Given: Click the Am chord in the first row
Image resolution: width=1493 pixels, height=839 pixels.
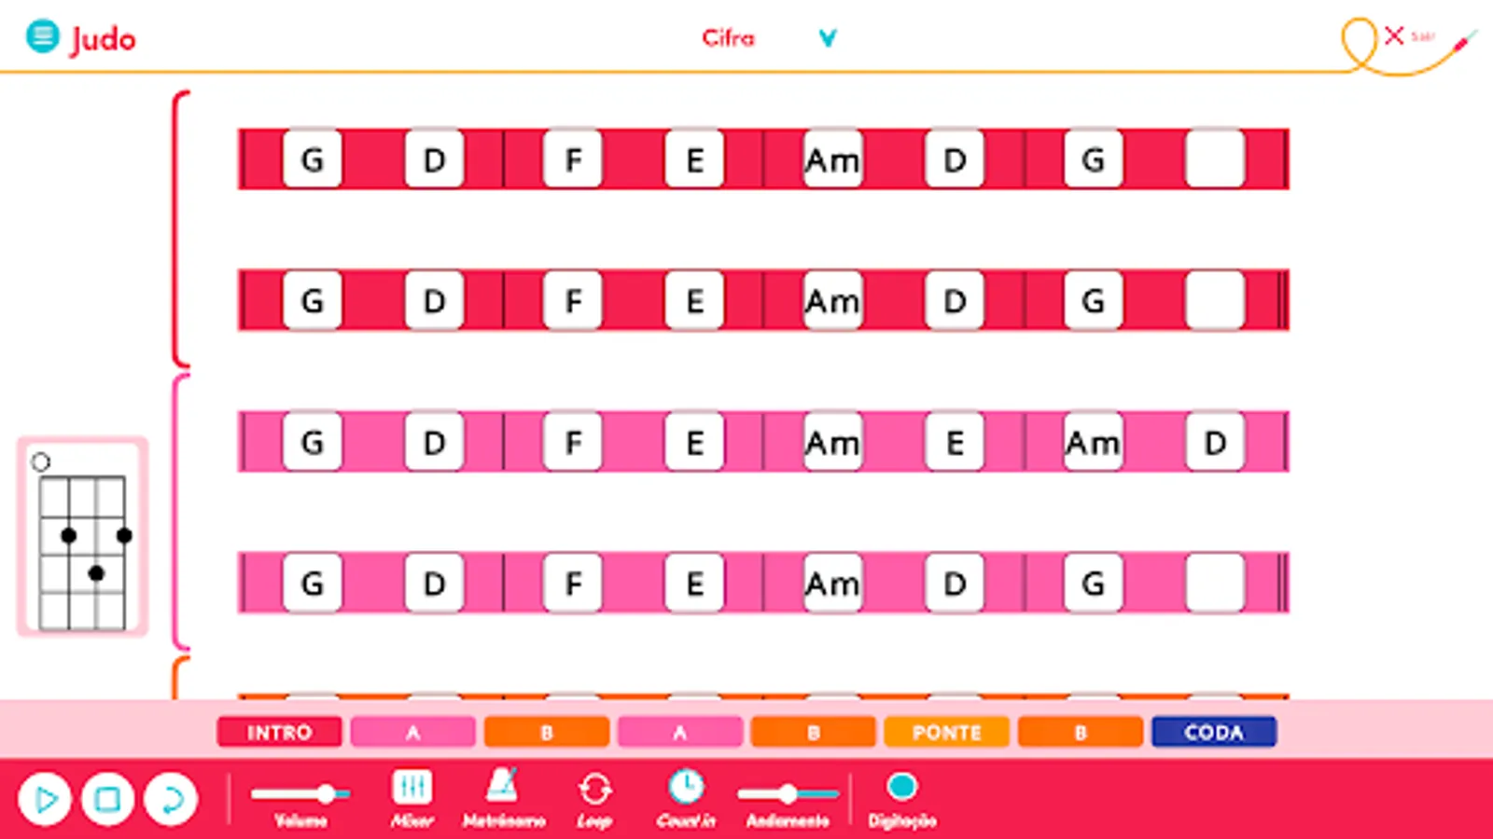Looking at the screenshot, I should 830,159.
